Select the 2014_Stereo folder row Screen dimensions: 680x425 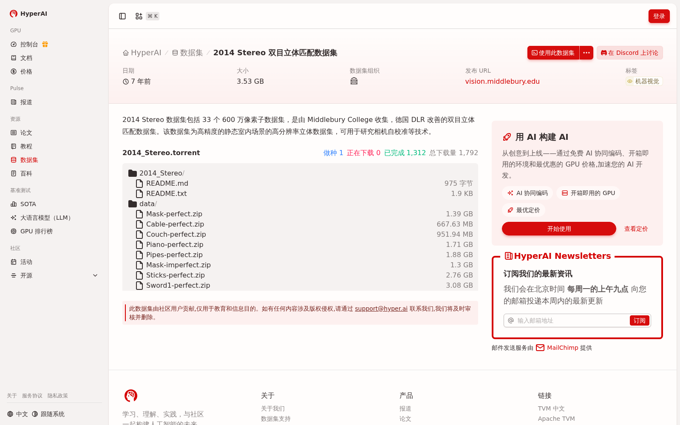tap(300, 173)
